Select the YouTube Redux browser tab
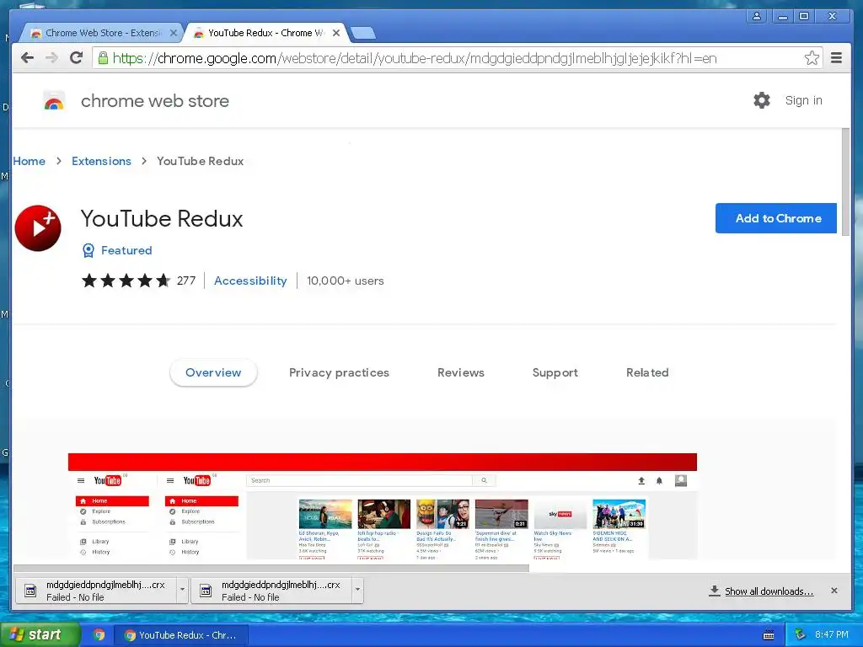 (265, 33)
